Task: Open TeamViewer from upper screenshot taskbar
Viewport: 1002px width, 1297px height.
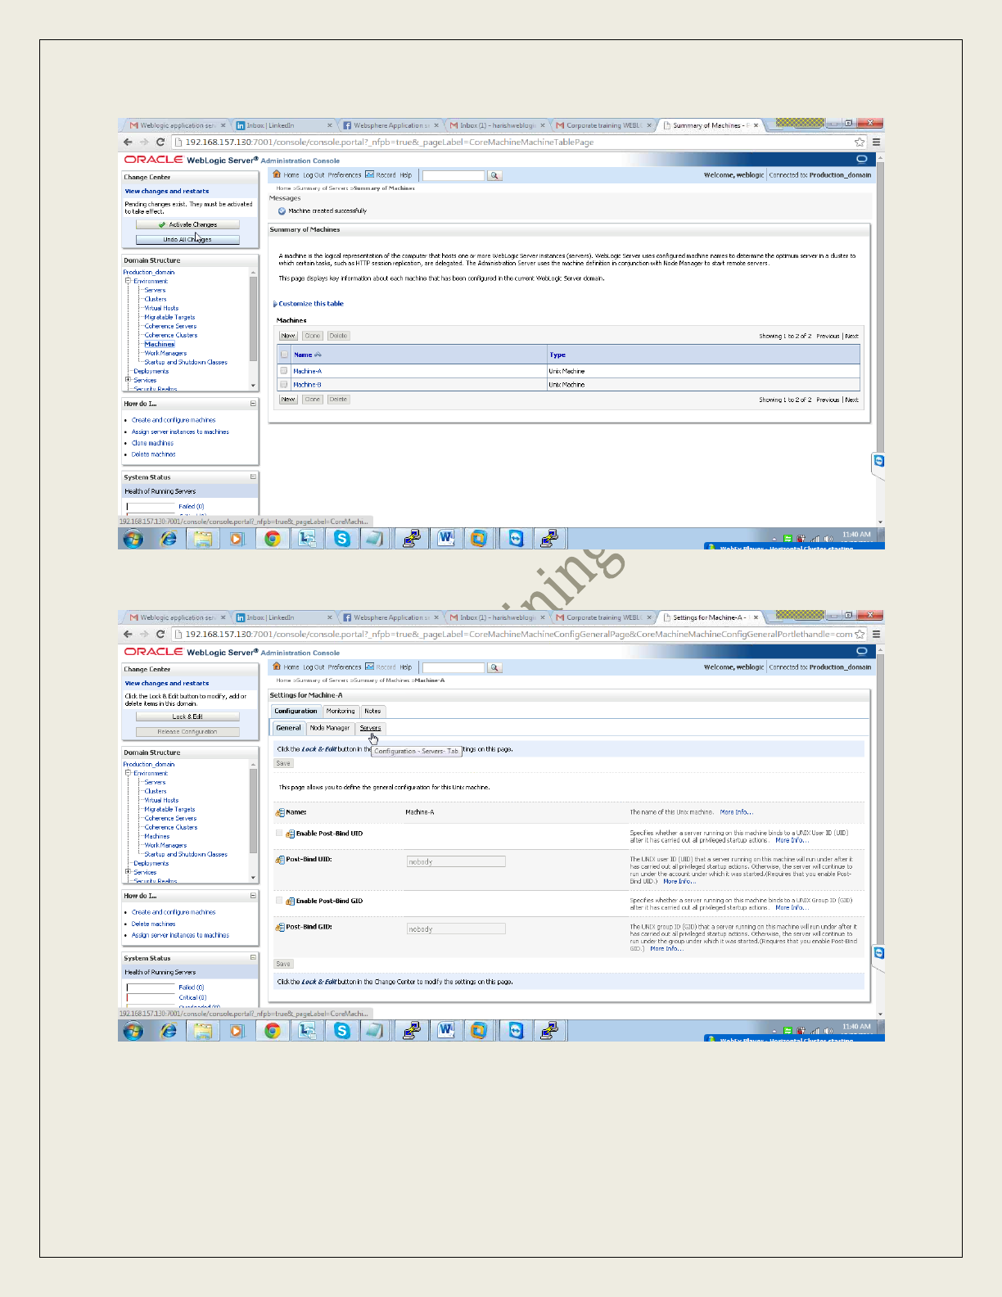Action: point(516,538)
